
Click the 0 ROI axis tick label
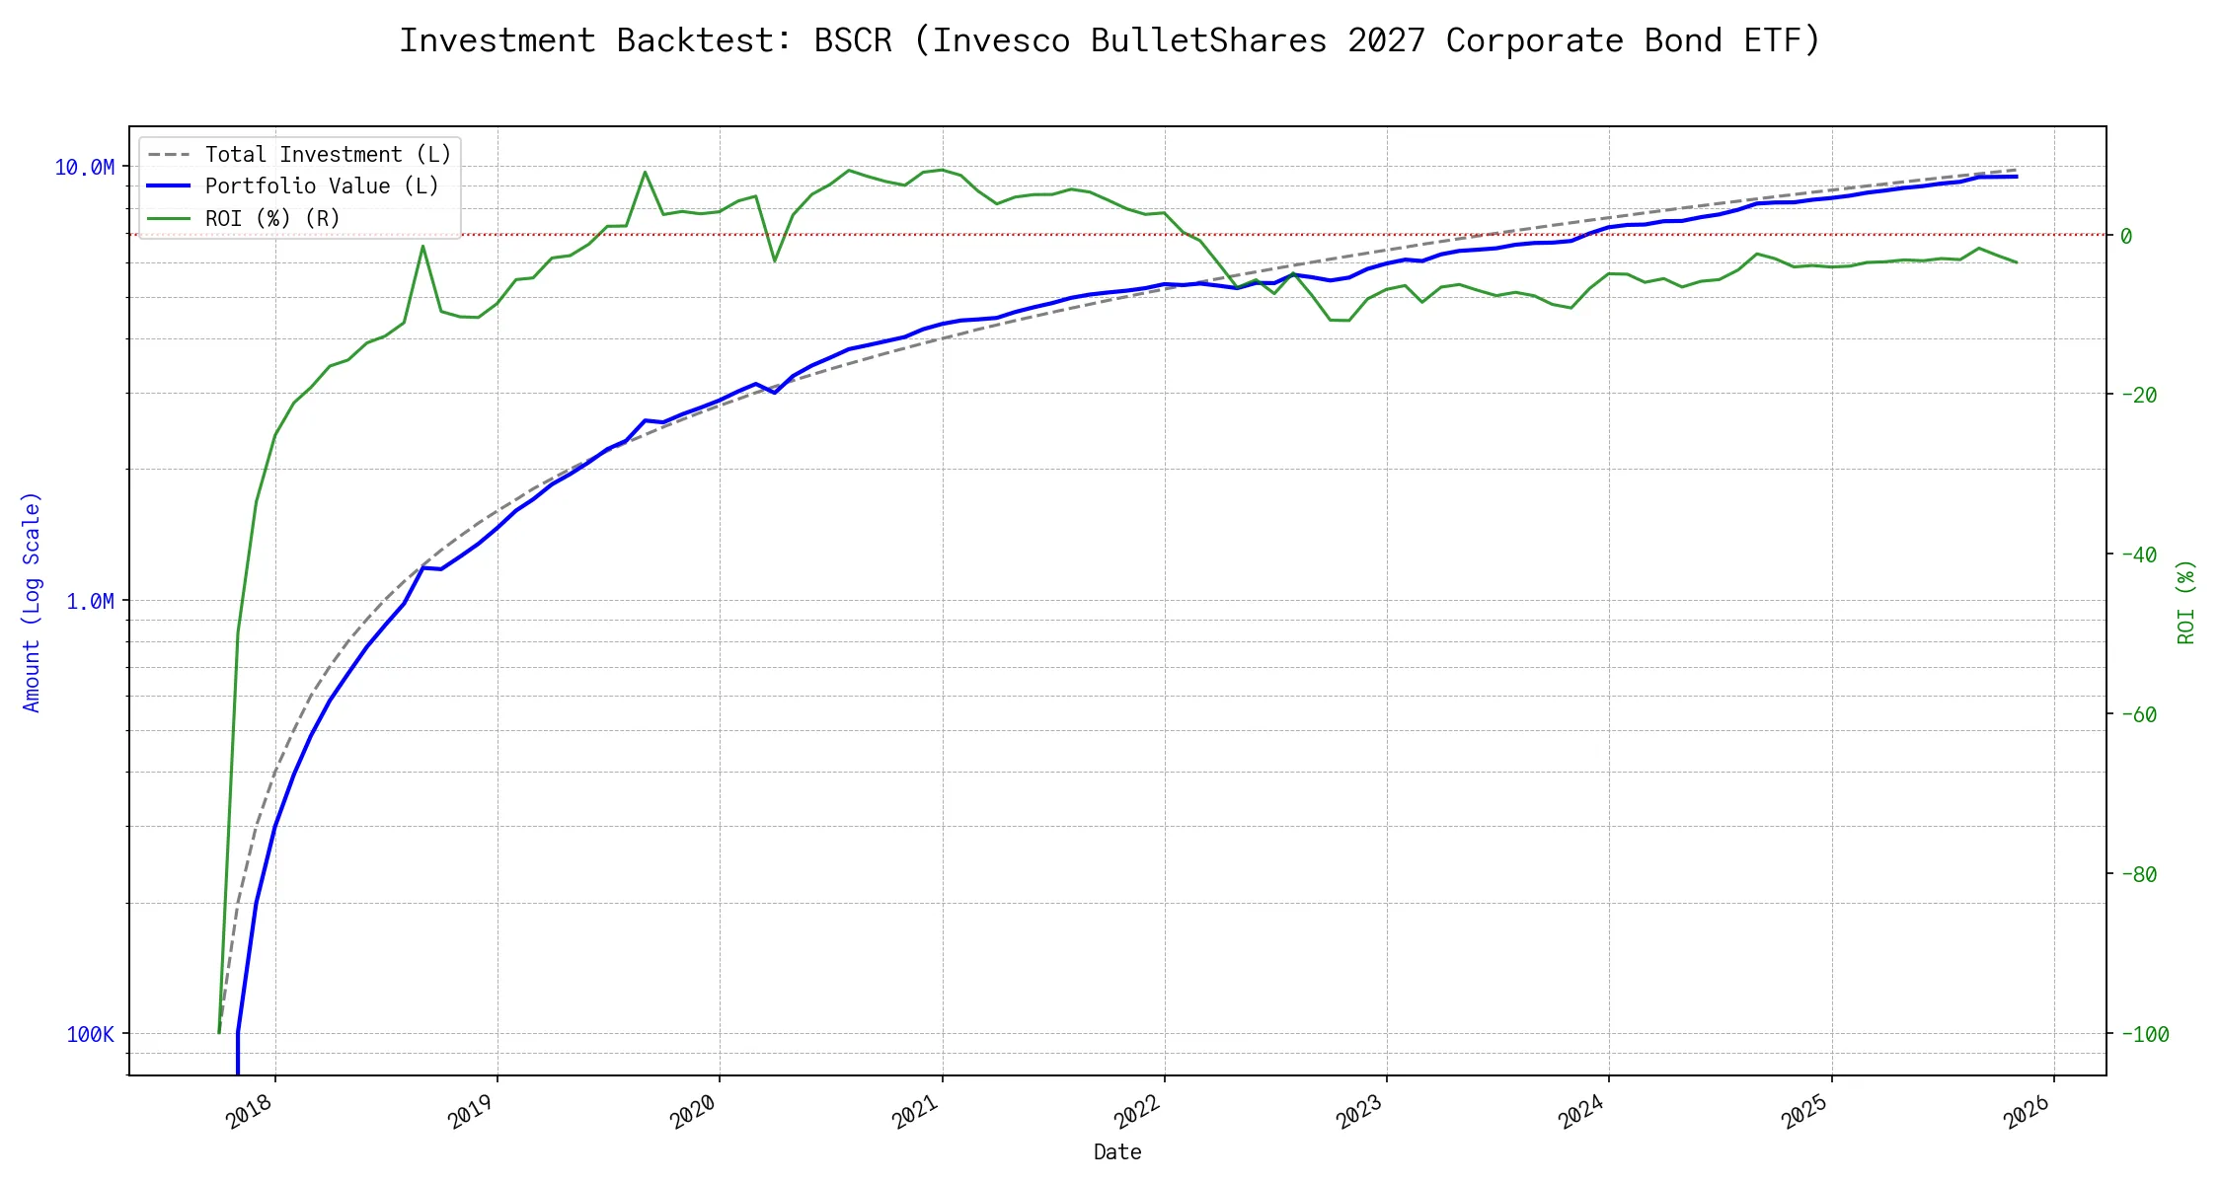click(x=2126, y=236)
